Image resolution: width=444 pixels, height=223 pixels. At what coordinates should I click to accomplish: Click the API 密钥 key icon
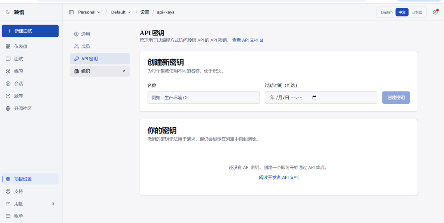76,59
